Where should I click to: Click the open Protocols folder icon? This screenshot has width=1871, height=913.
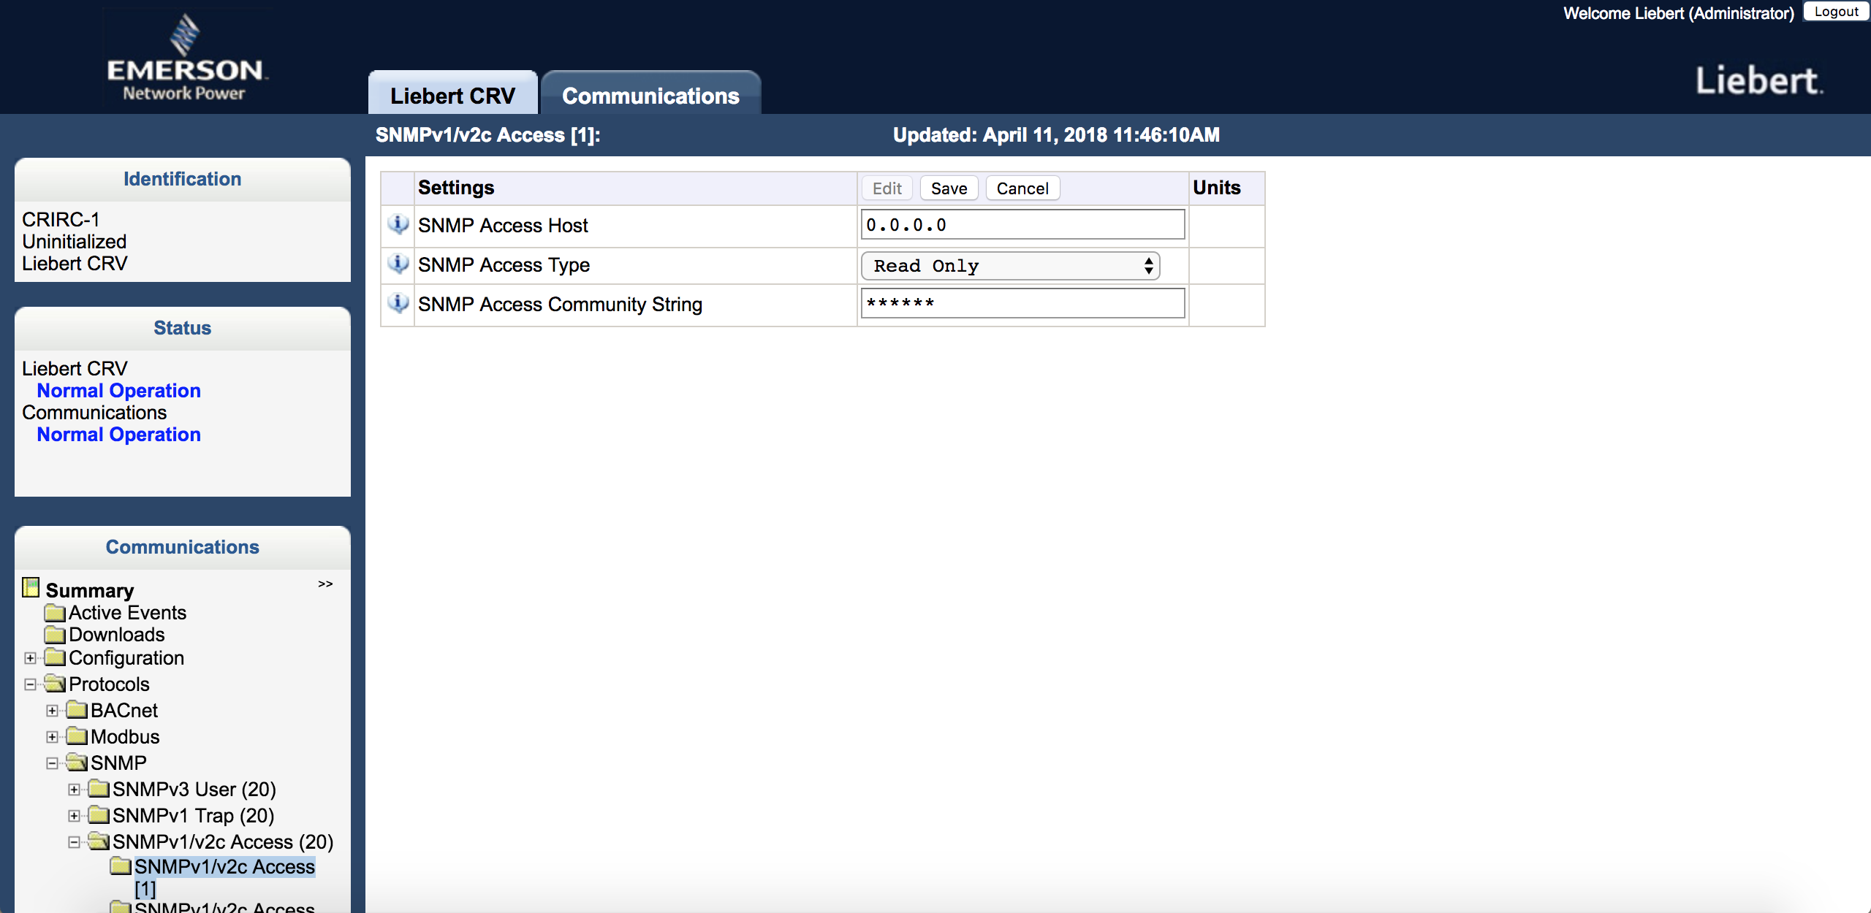55,684
